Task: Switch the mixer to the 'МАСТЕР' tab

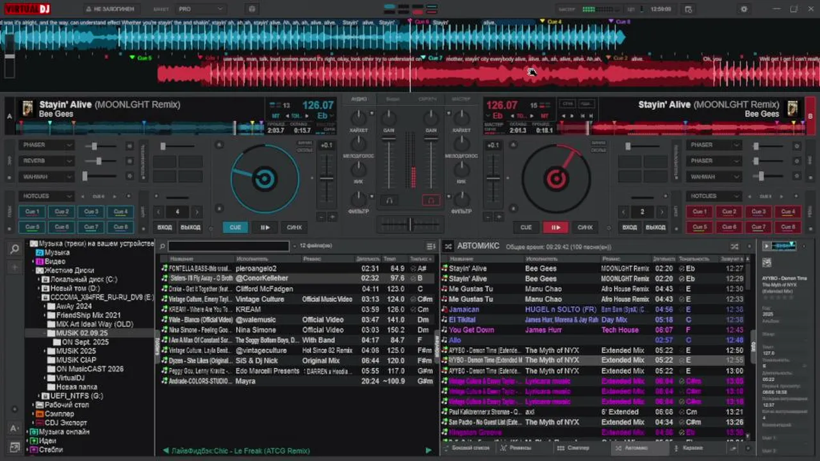Action: [461, 99]
